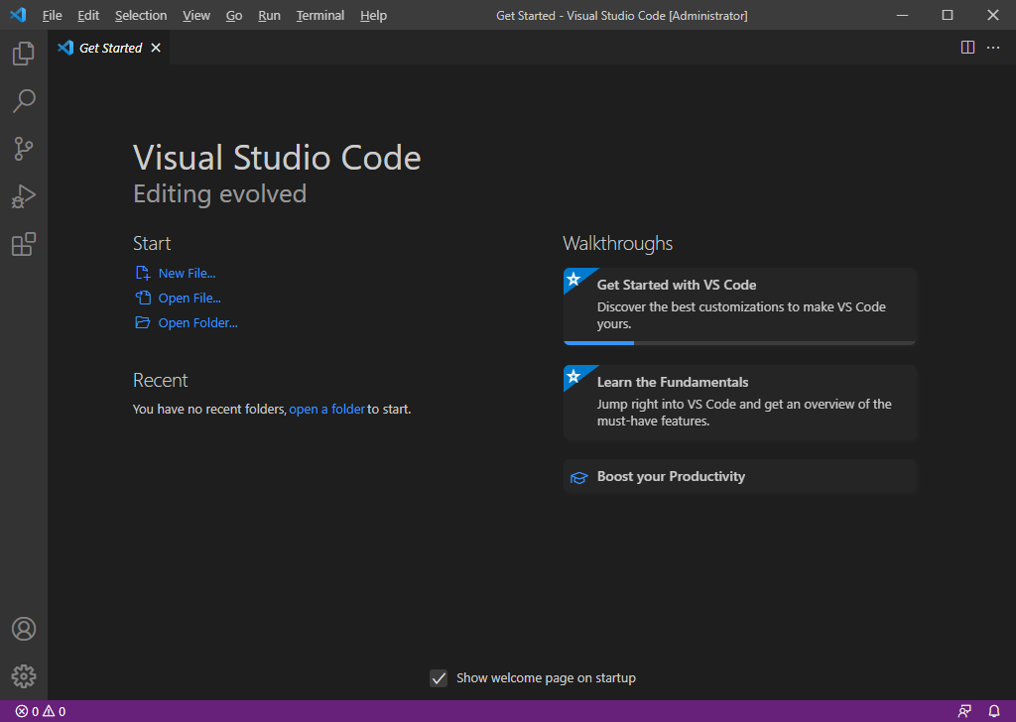1016x722 pixels.
Task: Open the Run menu
Action: 269,15
